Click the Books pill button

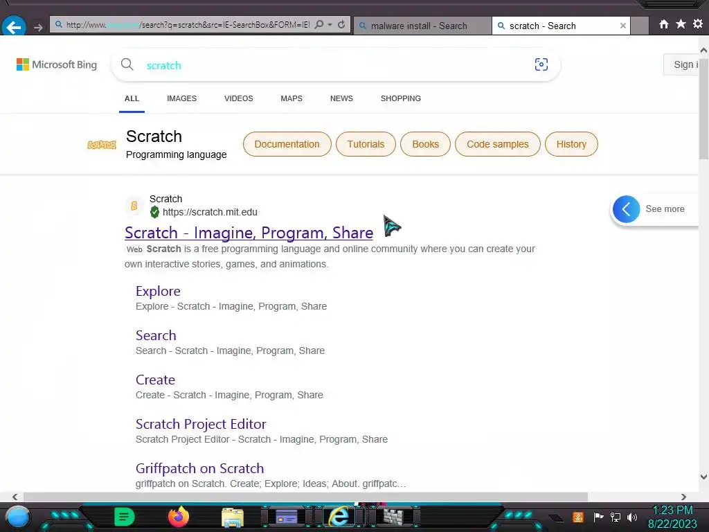coord(426,144)
